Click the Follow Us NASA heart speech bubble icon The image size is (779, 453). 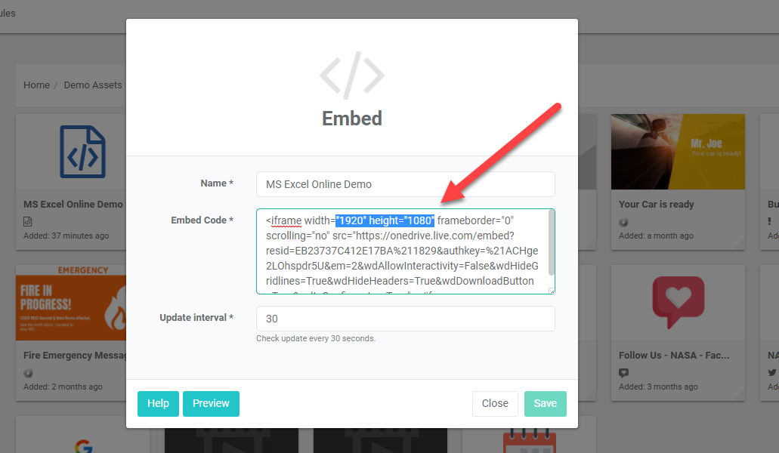point(679,302)
